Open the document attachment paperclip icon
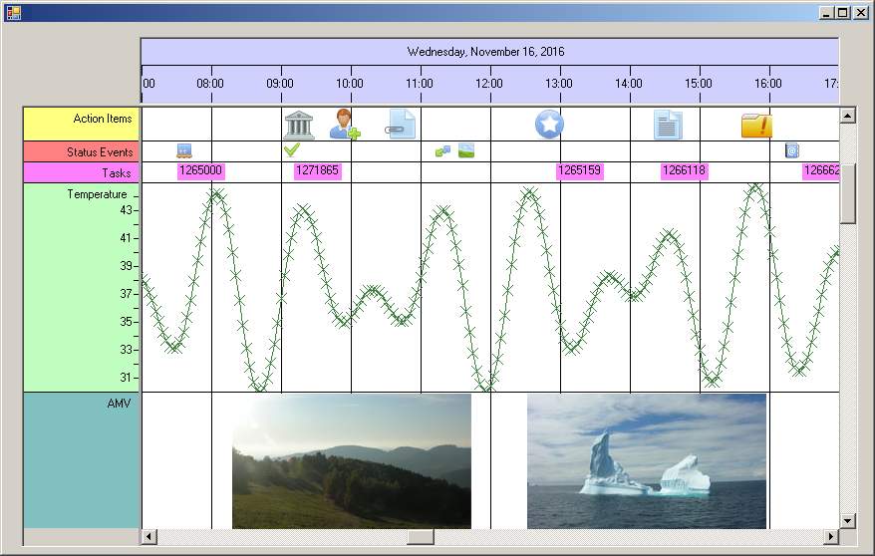 (401, 125)
